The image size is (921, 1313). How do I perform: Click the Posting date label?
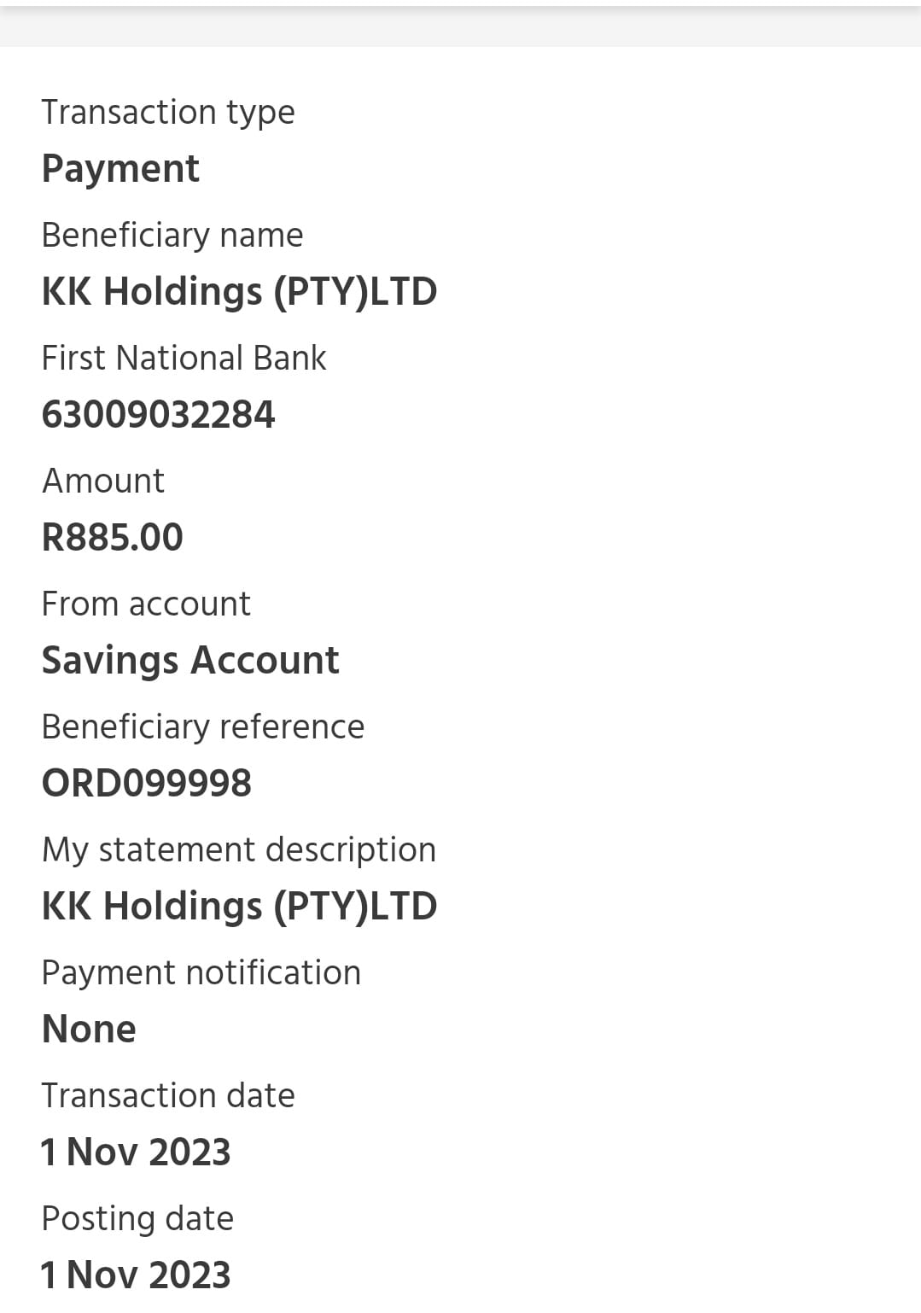[x=137, y=1218]
